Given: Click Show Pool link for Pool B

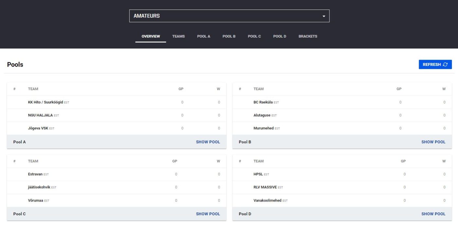Looking at the screenshot, I should click(x=433, y=142).
